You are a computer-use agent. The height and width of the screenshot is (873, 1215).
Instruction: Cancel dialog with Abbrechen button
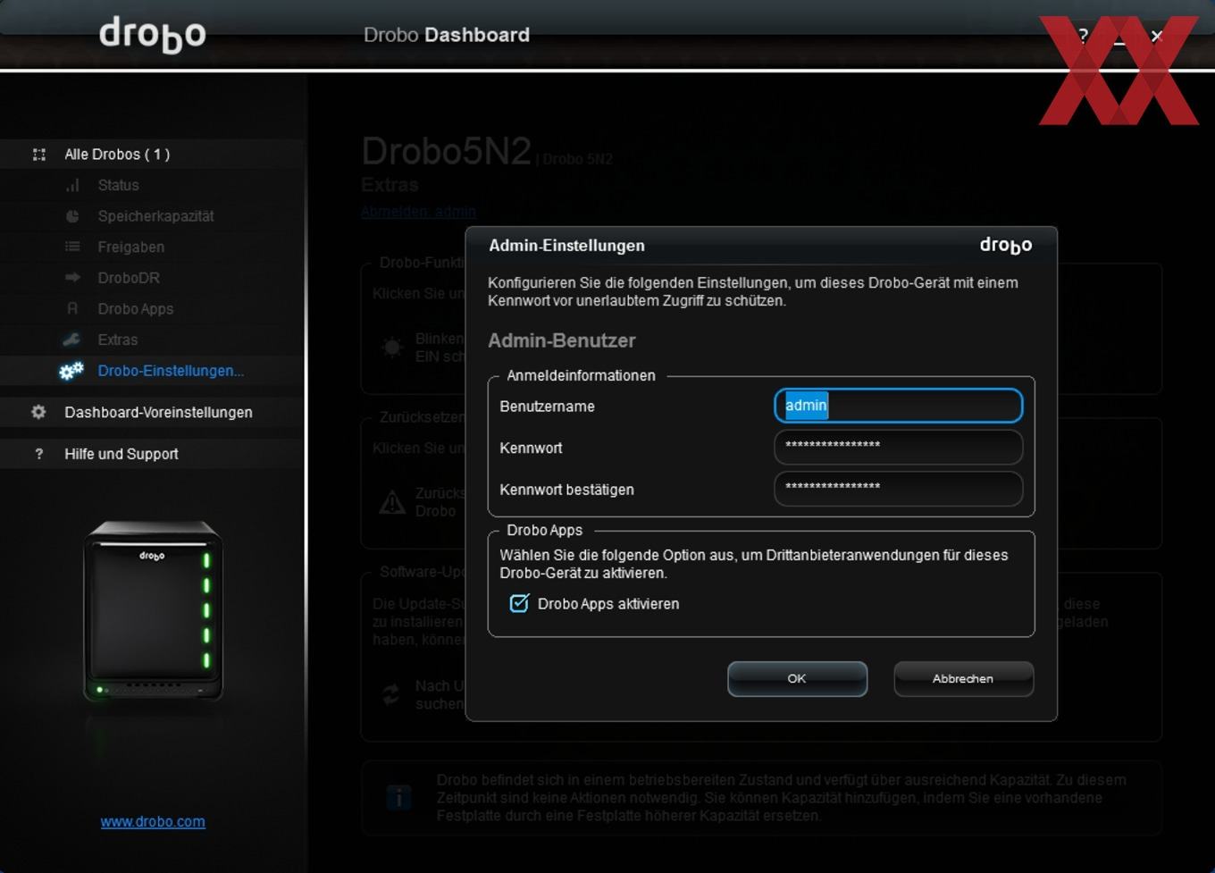coord(963,679)
